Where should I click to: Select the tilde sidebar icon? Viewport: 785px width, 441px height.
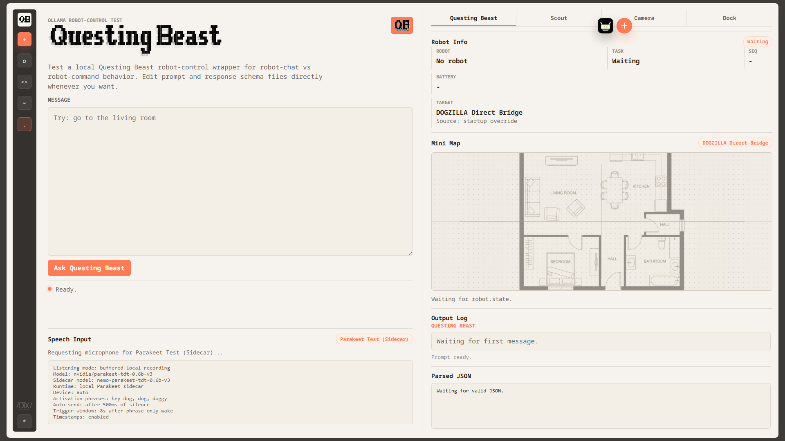point(25,103)
